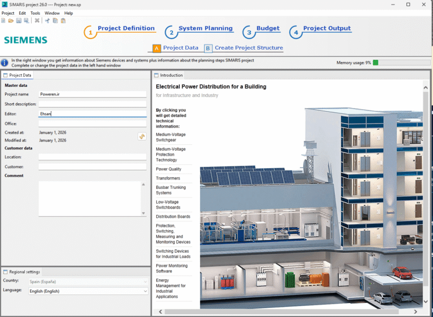Screen dimensions: 433x317
Task: Click the SIMARIS app icon in title bar
Action: click(4, 5)
